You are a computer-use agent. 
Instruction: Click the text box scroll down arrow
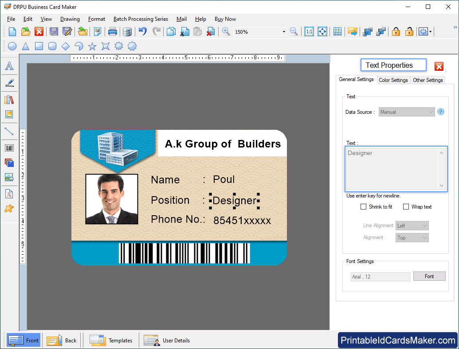click(x=441, y=186)
